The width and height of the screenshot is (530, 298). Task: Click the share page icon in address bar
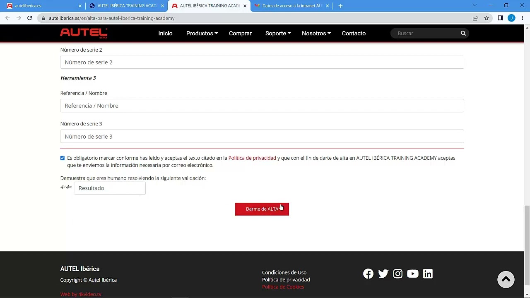pos(475,18)
